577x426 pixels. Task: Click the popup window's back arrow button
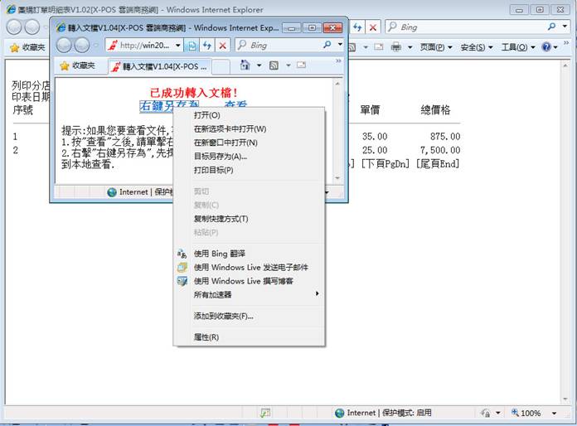tap(63, 45)
